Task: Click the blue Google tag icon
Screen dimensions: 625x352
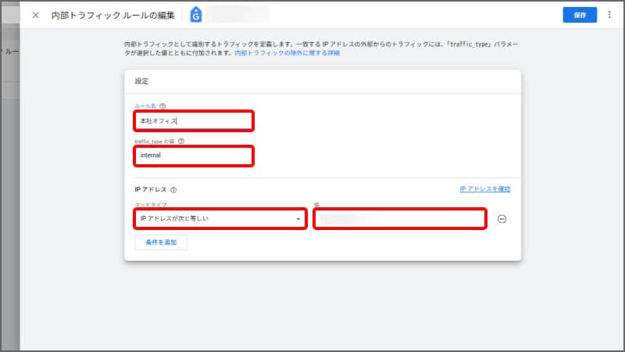Action: 195,15
